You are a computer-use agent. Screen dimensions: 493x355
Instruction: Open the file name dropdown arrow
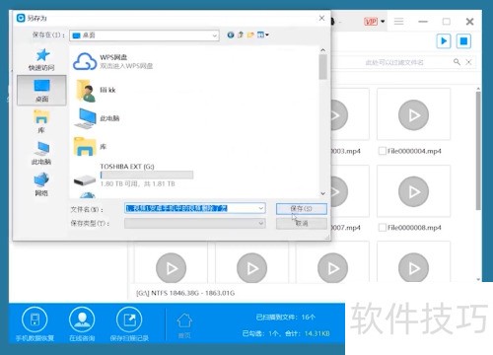261,208
